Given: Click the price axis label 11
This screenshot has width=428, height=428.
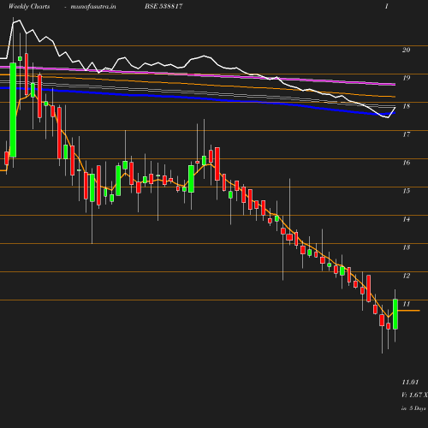Looking at the screenshot, I should 407,304.
